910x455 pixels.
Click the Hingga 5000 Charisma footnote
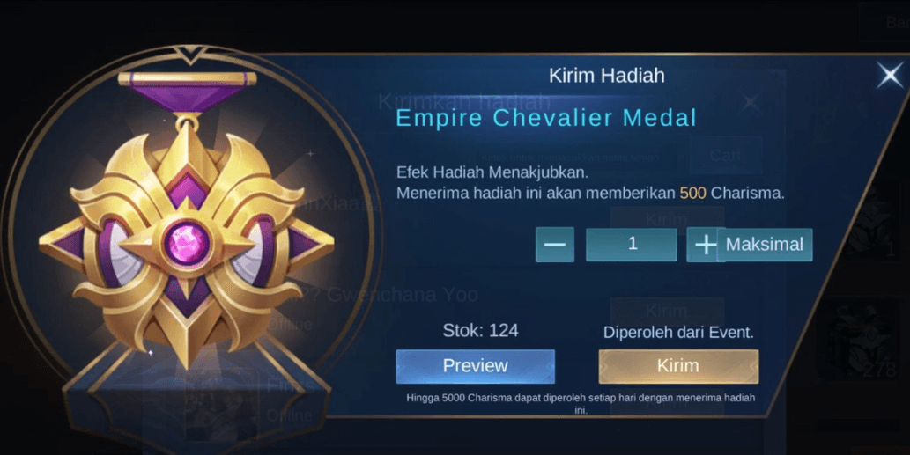point(581,403)
